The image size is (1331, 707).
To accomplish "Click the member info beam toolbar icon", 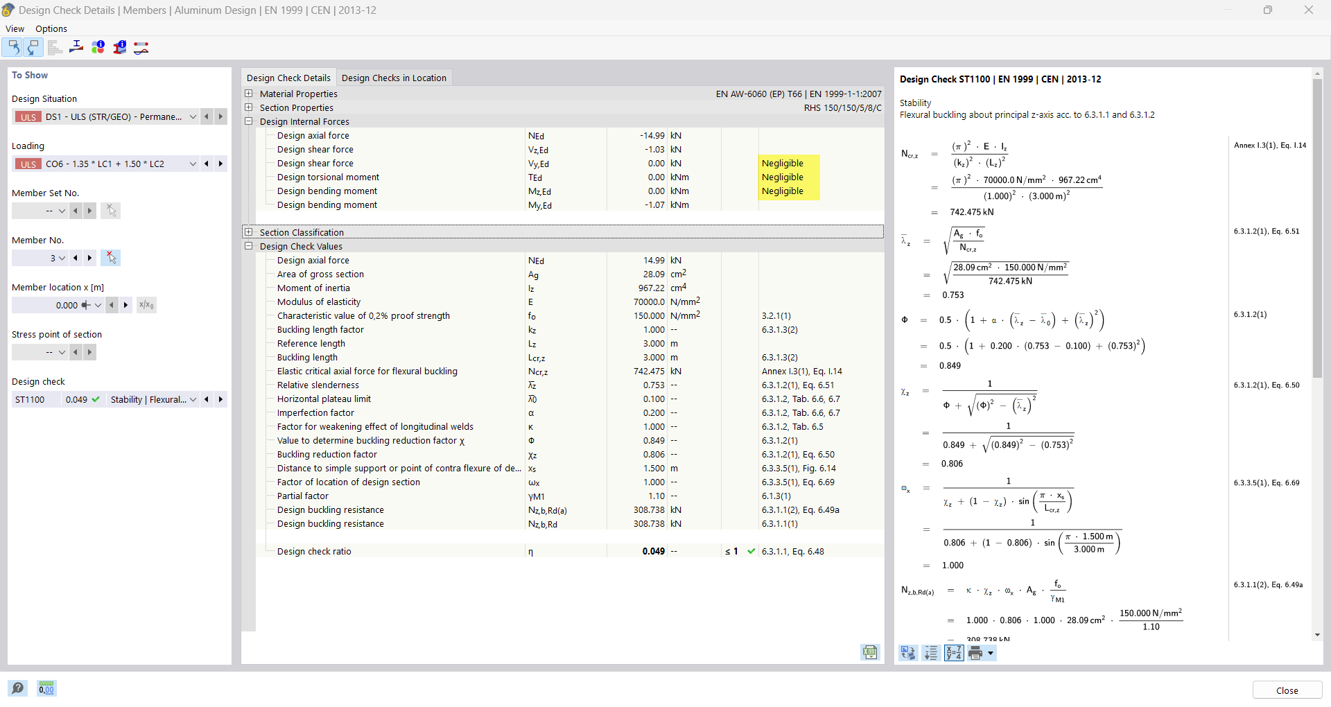I will pos(119,46).
